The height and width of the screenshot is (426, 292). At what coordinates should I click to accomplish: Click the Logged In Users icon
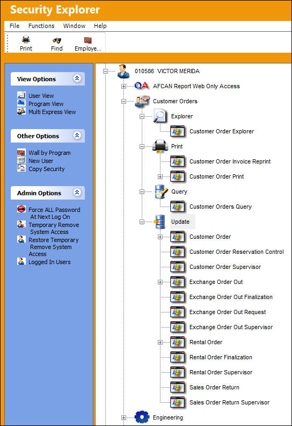click(x=21, y=261)
